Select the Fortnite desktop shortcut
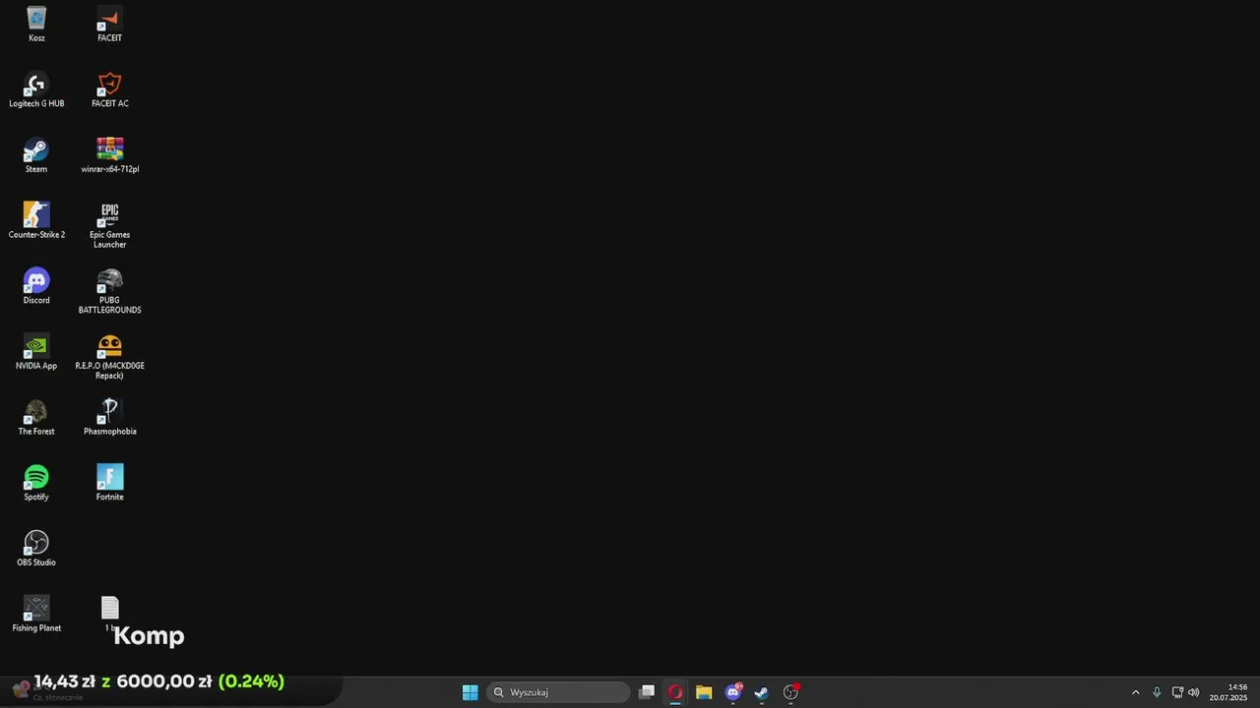 coord(109,483)
